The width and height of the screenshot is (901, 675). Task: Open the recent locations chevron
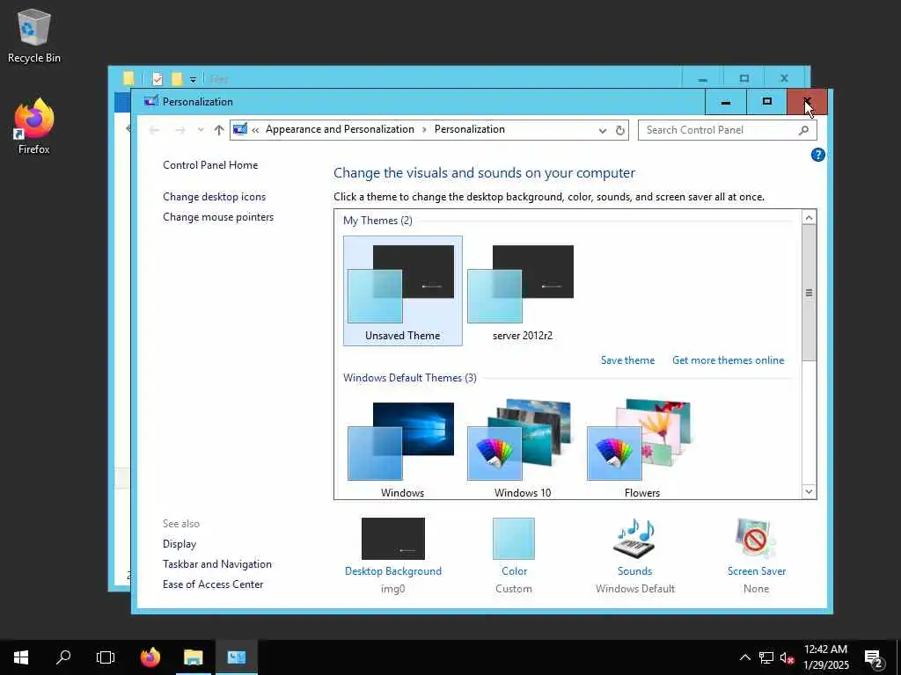201,130
